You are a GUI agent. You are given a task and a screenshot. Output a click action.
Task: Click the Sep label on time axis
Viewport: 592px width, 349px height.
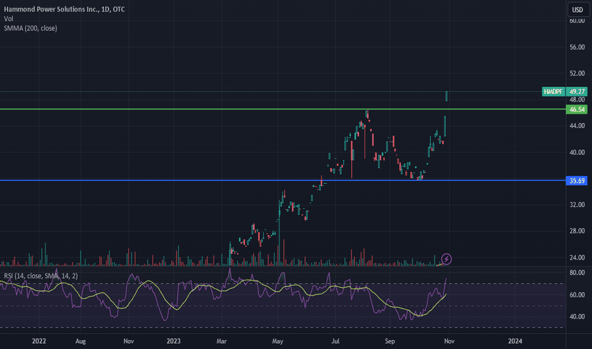(x=389, y=341)
